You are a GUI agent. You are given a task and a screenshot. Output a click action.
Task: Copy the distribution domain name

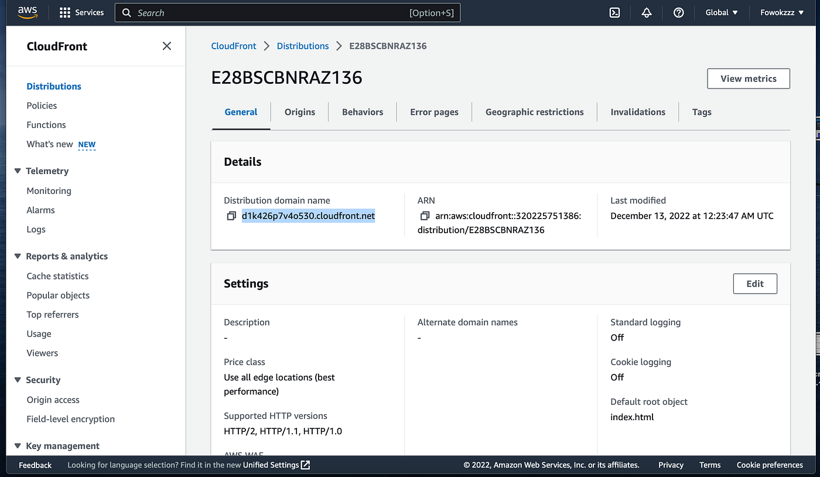231,216
